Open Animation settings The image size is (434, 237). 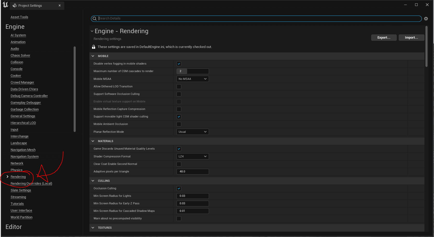point(18,42)
